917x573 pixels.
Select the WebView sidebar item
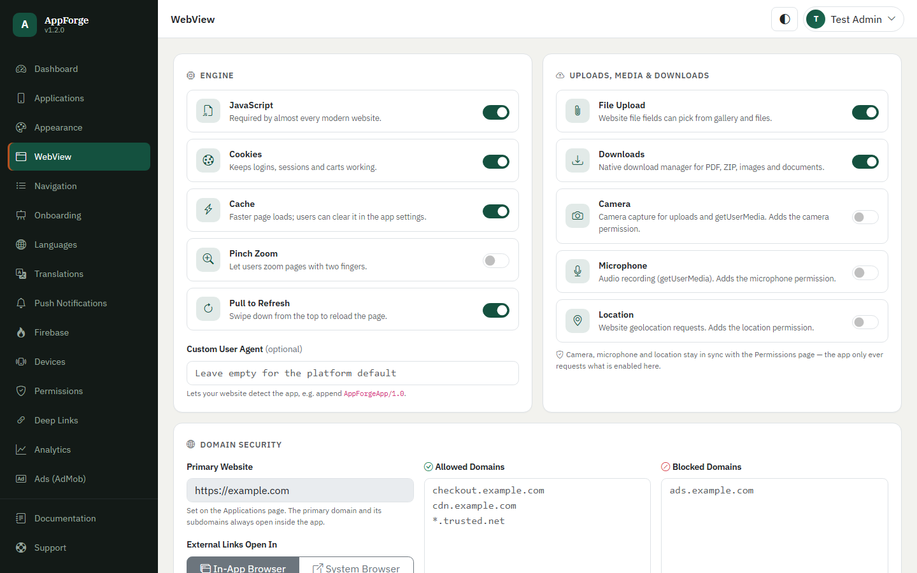[x=79, y=157]
